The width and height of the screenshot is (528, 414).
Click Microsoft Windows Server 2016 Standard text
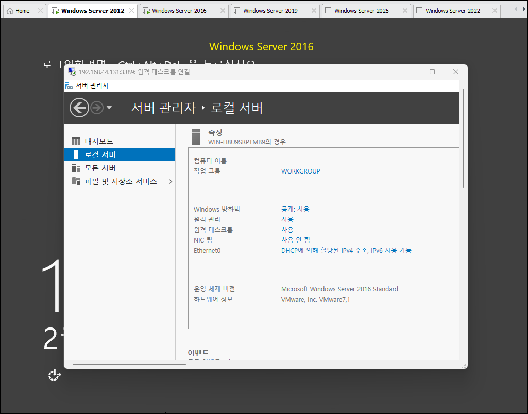click(x=339, y=289)
